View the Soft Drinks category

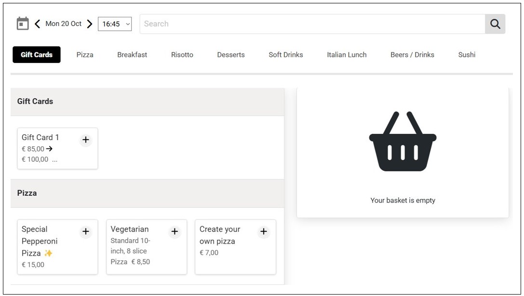pyautogui.click(x=286, y=55)
